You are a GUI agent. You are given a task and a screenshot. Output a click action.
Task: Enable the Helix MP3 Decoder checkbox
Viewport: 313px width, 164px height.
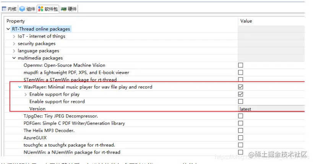(x=240, y=130)
